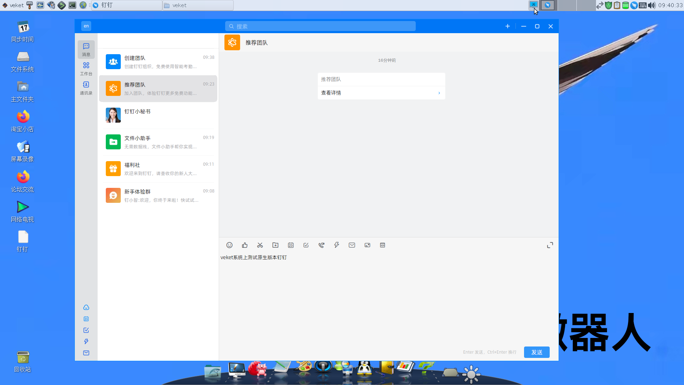The image size is (684, 385).
Task: Click the 推荐团队 chat header title
Action: [x=256, y=43]
